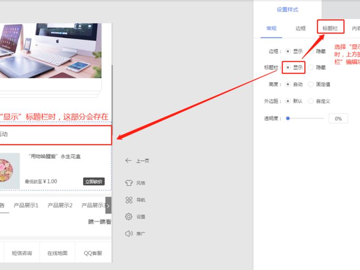Image resolution: width=360 pixels, height=270 pixels.
Task: Click the 立即砍价 button
Action: [x=94, y=182]
